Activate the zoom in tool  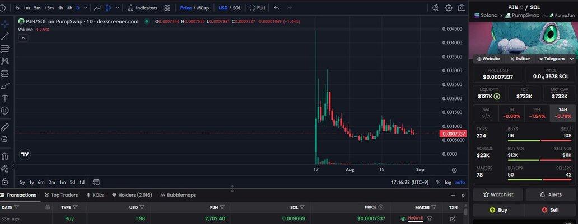[x=5, y=140]
